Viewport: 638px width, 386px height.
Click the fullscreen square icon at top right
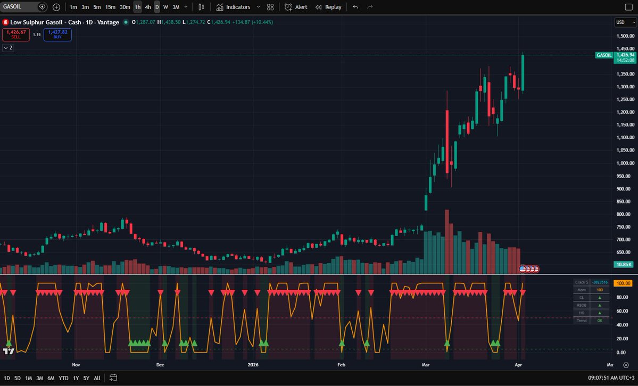628,7
